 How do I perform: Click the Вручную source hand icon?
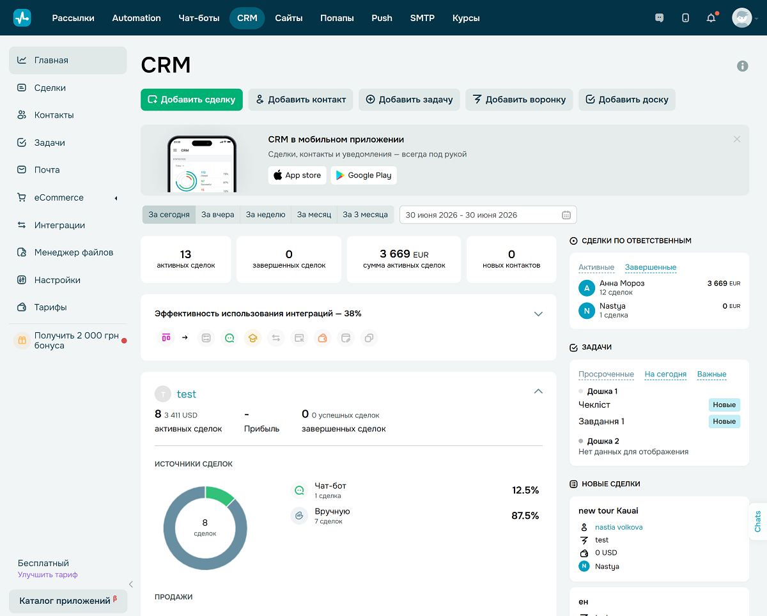coord(299,516)
